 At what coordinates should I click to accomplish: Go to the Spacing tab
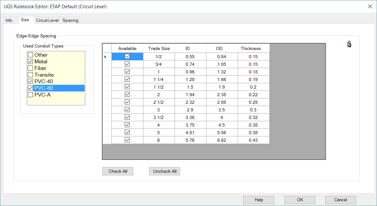click(70, 20)
